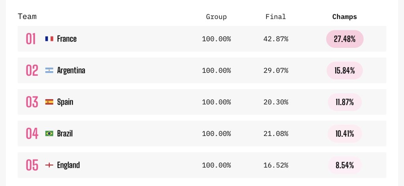Open the France team name

[67, 39]
